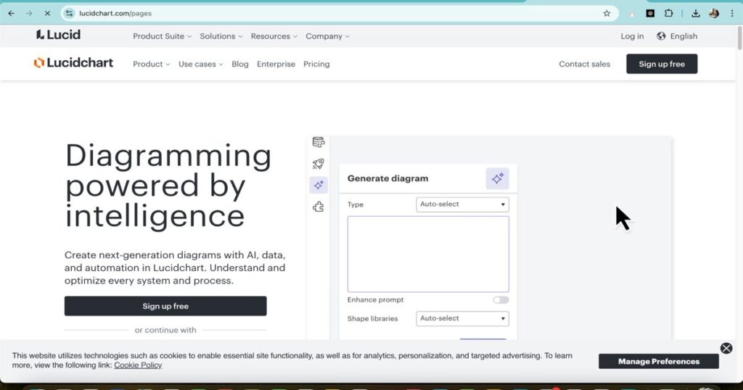Expand the Resources menu
This screenshot has width=743, height=390.
274,36
